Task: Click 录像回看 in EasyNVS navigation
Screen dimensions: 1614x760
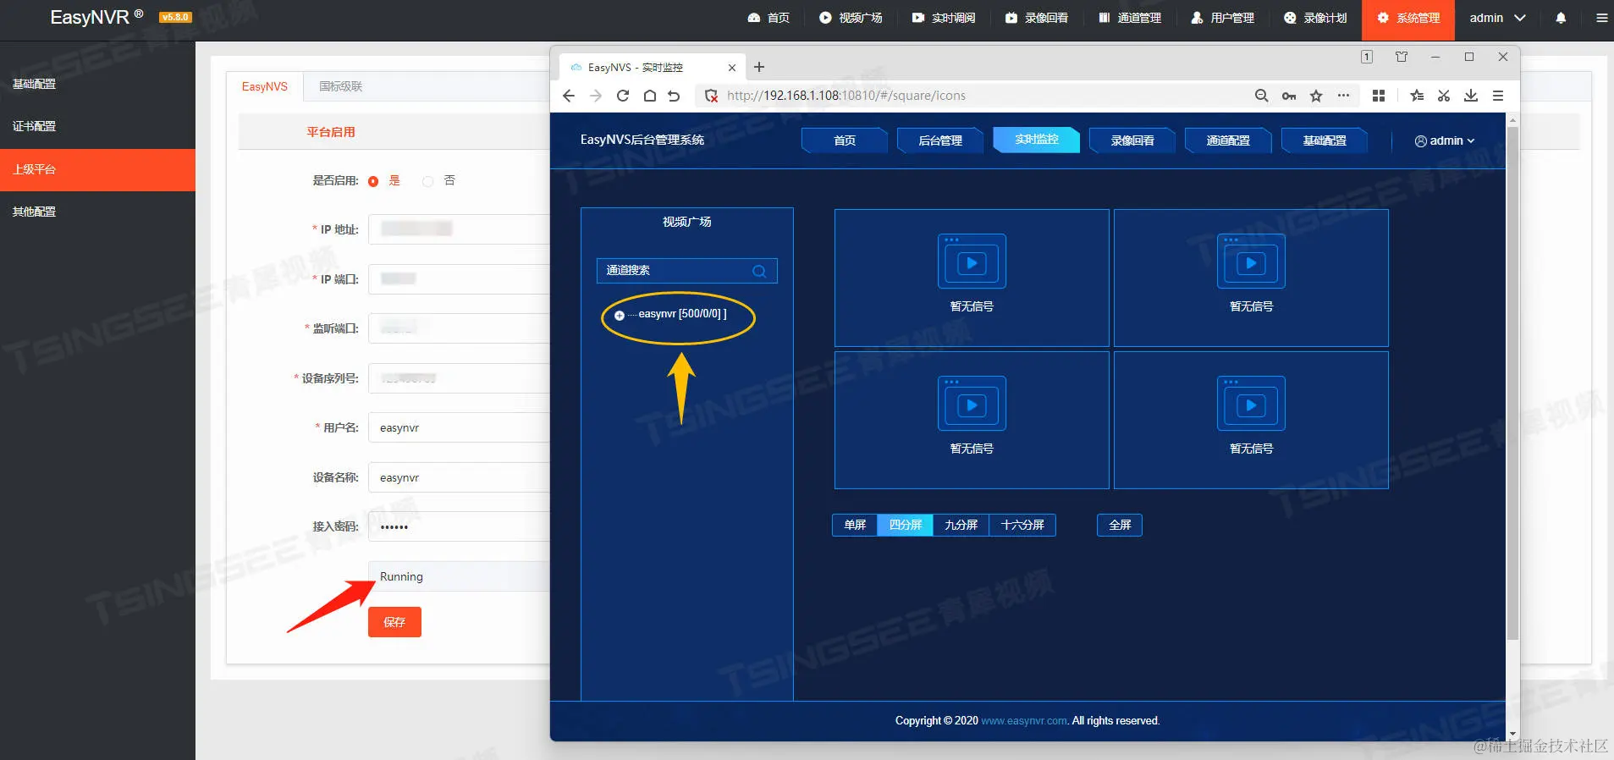Action: pyautogui.click(x=1132, y=140)
